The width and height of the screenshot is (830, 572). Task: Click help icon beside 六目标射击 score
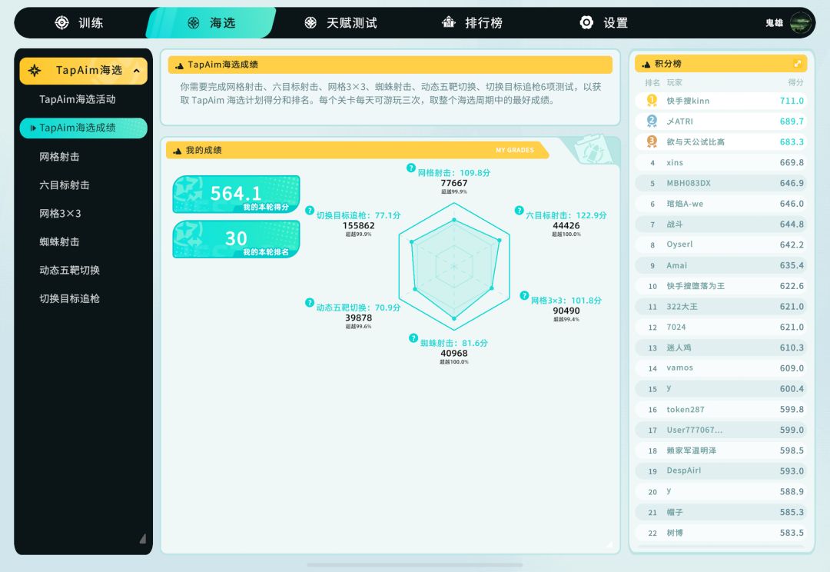click(x=520, y=210)
